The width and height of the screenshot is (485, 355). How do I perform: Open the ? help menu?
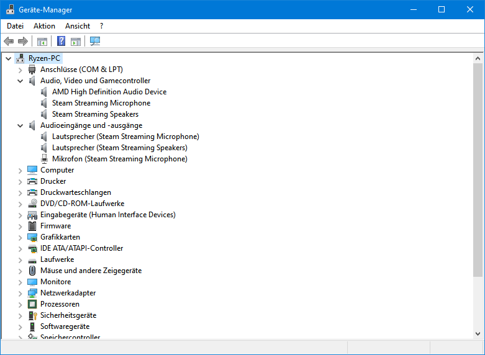[x=101, y=26]
